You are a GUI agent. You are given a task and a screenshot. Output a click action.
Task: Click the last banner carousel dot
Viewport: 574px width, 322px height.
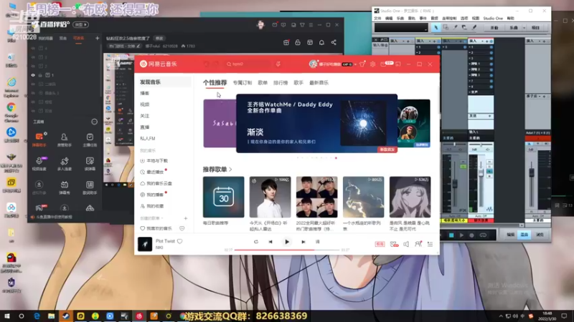(336, 158)
